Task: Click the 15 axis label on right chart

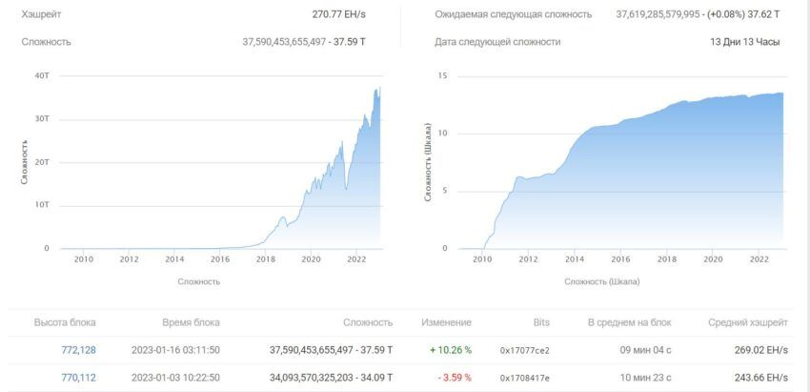Action: [444, 76]
